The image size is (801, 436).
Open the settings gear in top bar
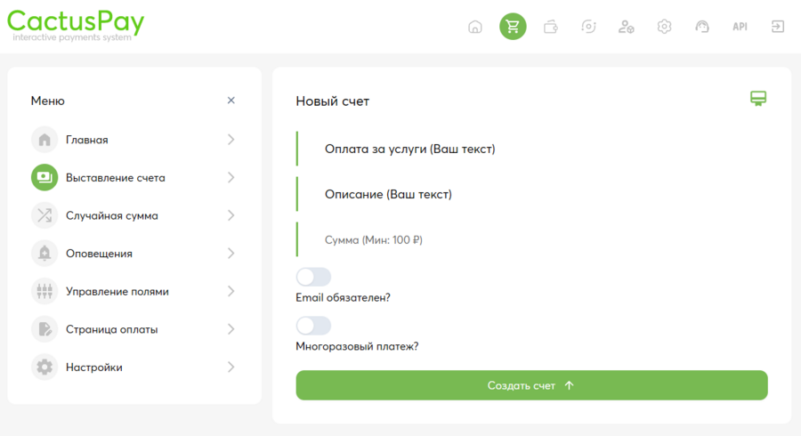tap(664, 27)
